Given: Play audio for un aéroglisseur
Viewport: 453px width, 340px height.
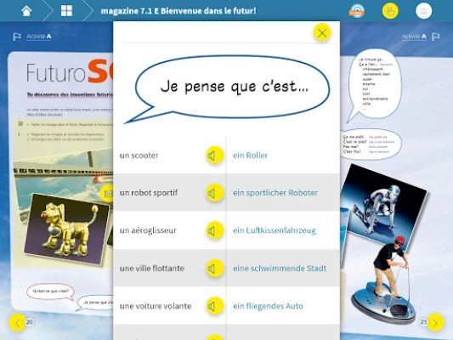Looking at the screenshot, I should tap(215, 230).
